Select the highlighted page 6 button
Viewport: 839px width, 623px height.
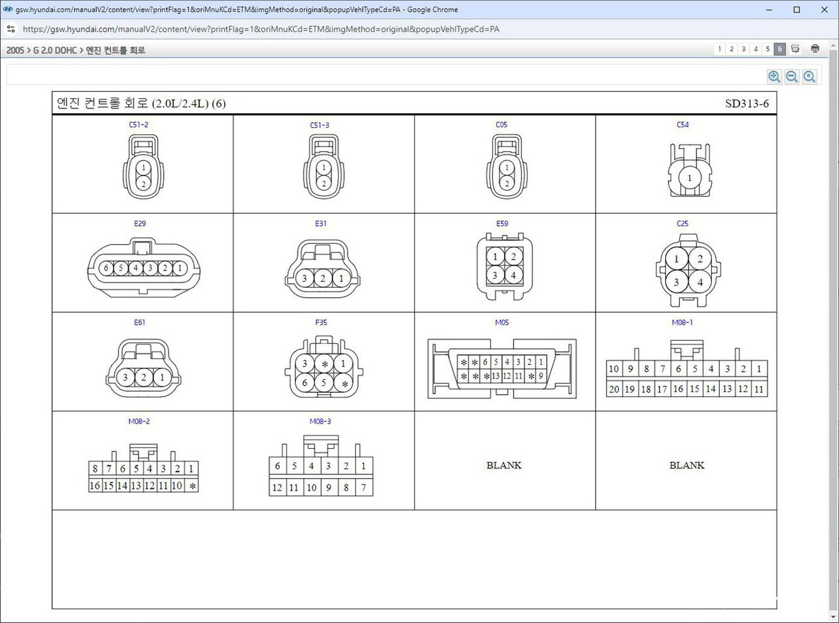(x=779, y=49)
